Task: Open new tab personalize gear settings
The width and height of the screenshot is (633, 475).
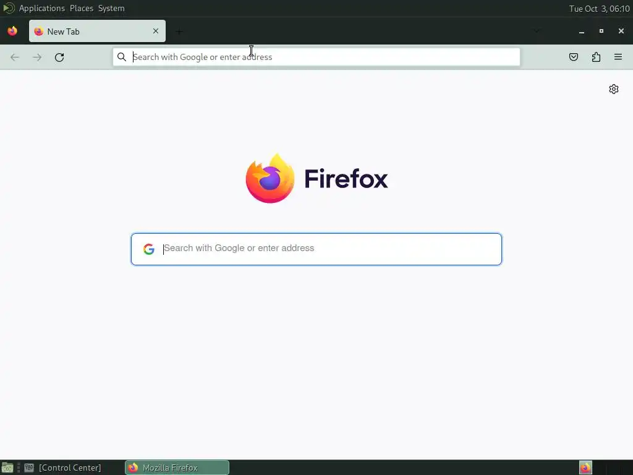Action: [x=614, y=89]
